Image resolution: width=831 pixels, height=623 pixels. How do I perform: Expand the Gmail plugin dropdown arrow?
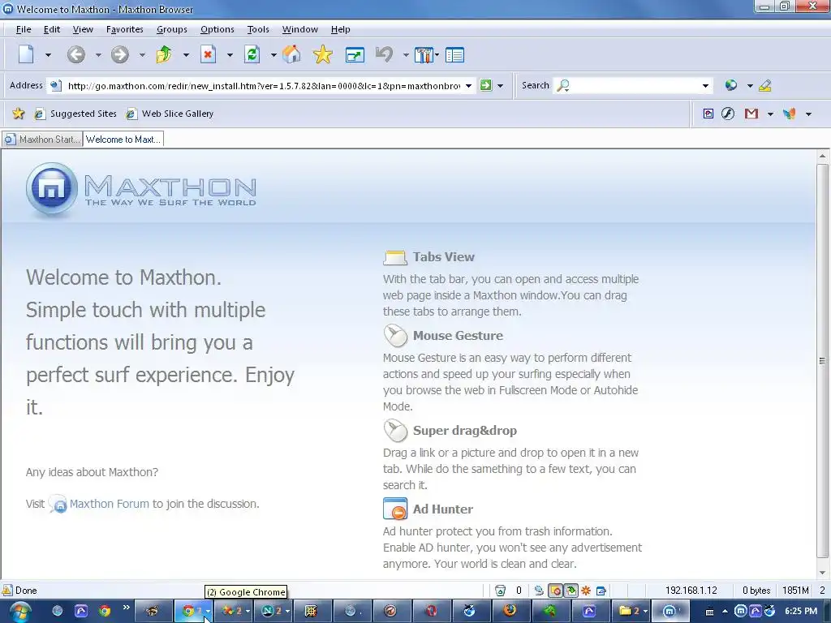pyautogui.click(x=770, y=114)
